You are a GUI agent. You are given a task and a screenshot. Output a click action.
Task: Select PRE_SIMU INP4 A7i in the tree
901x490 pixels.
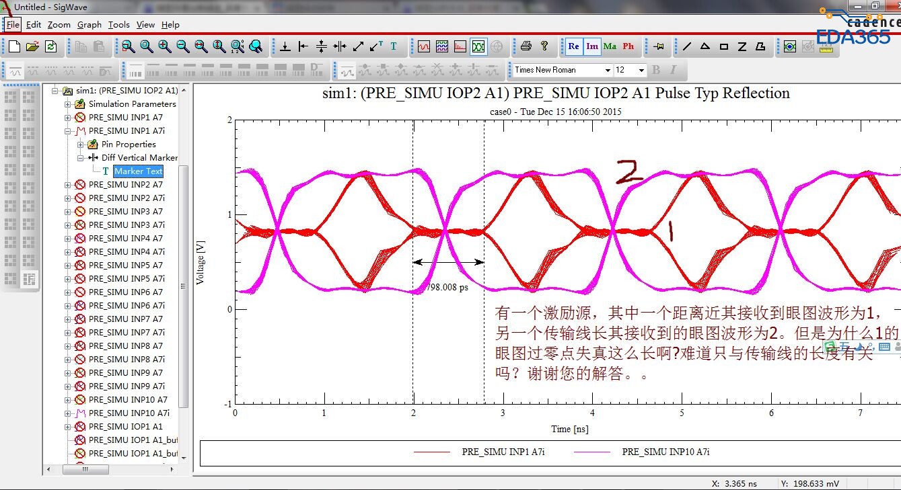coord(127,252)
